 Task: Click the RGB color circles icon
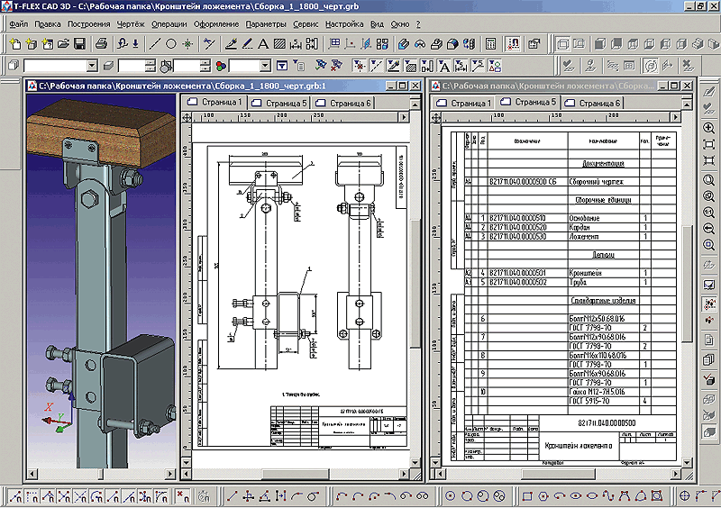[x=221, y=66]
